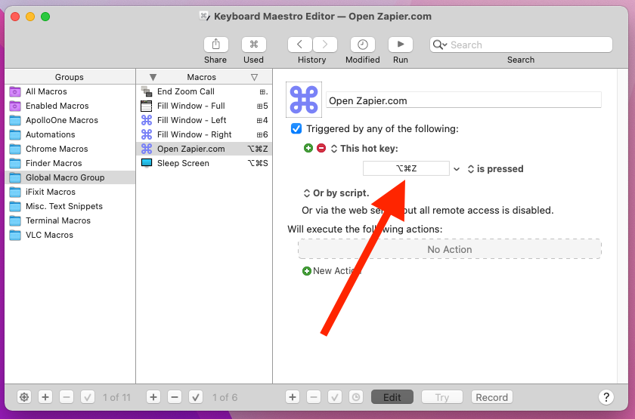This screenshot has width=635, height=419.
Task: Toggle the action enable checkmark button
Action: pos(334,397)
